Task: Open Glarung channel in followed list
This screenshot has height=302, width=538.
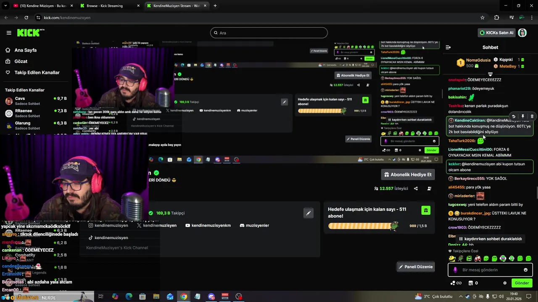Action: 36,125
